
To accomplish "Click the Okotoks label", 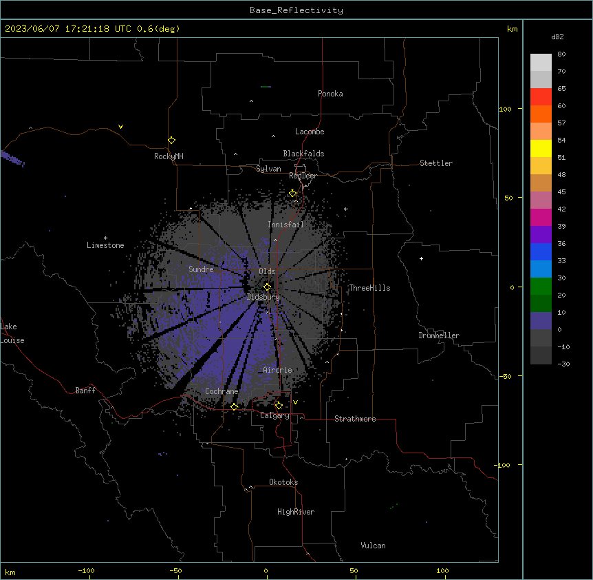I will tap(283, 482).
